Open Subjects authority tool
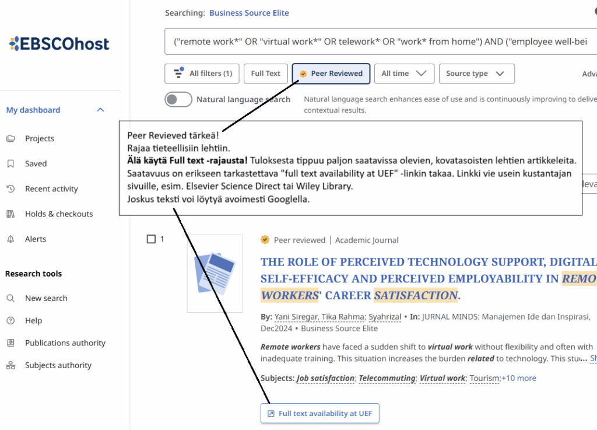Image resolution: width=597 pixels, height=430 pixels. (x=58, y=365)
